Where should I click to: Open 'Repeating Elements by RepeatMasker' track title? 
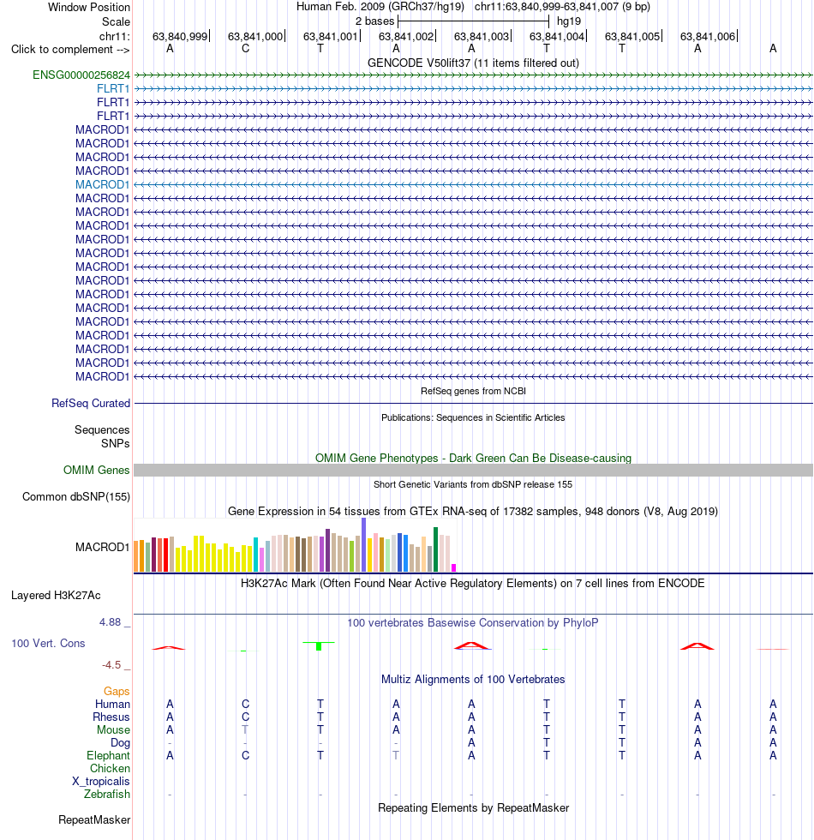pos(473,807)
